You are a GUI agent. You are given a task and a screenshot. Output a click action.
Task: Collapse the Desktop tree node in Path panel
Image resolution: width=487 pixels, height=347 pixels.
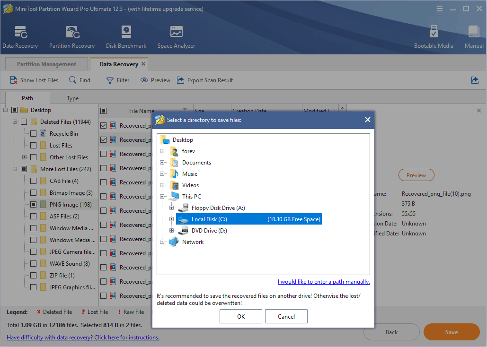pyautogui.click(x=6, y=110)
